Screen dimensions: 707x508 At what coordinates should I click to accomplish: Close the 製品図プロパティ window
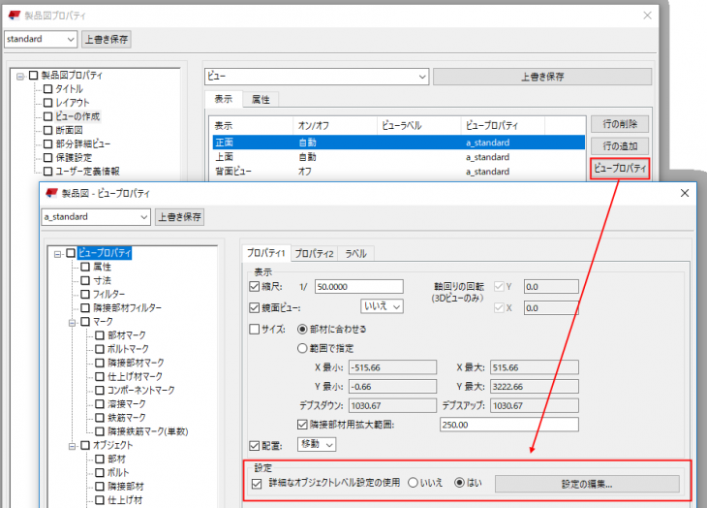648,16
